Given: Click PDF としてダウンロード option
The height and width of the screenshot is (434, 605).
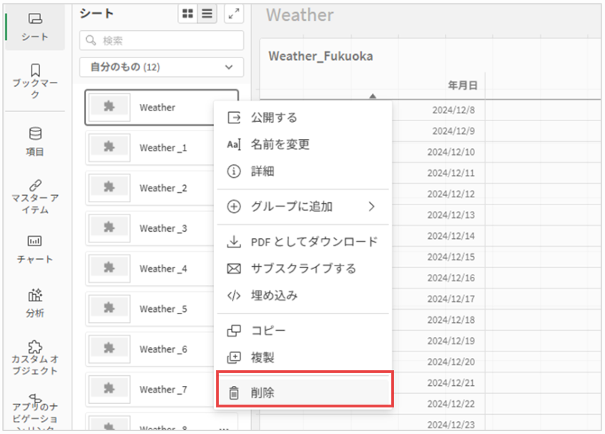Looking at the screenshot, I should 314,242.
